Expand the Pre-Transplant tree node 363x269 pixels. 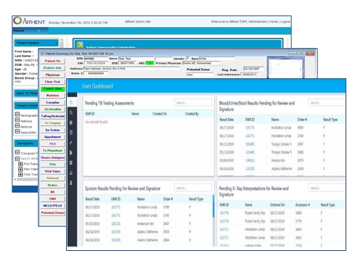(20, 164)
